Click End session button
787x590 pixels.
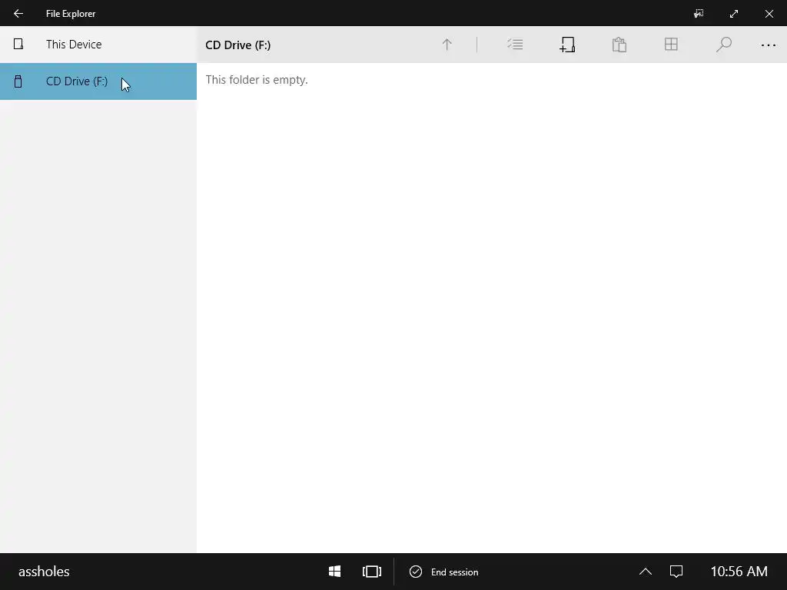point(443,572)
